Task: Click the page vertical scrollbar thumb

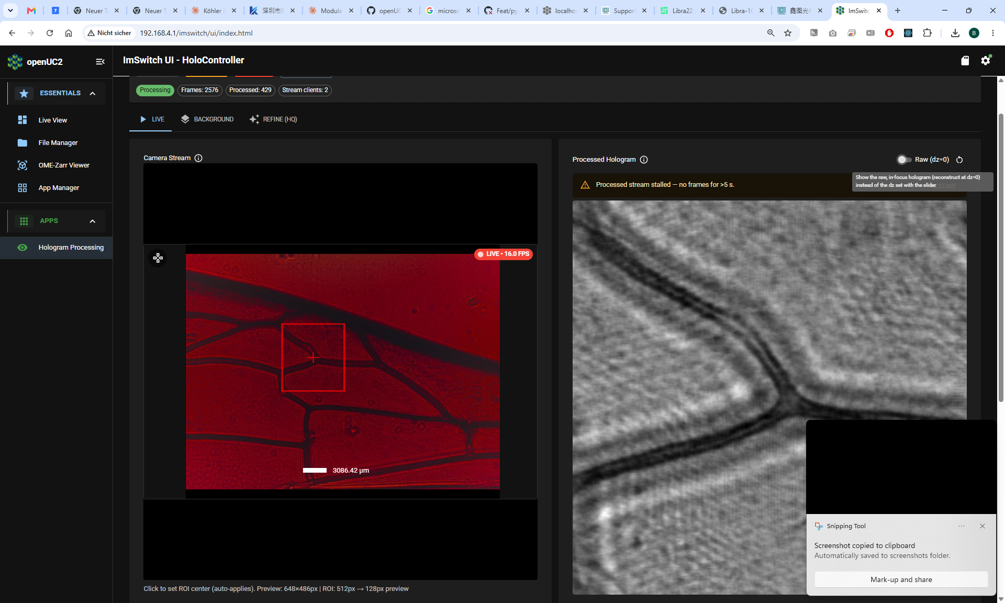Action: 1001,256
